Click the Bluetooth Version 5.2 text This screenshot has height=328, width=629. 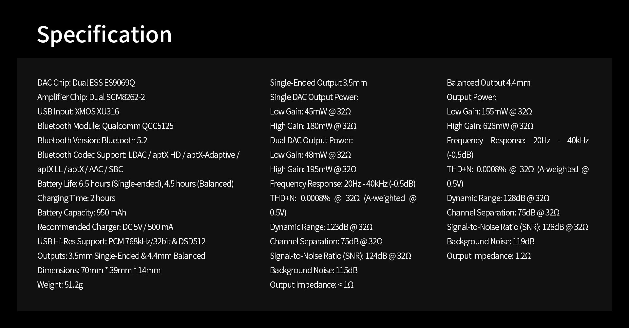[x=92, y=140]
